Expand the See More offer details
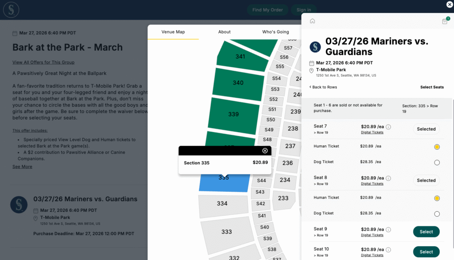The height and width of the screenshot is (260, 454). [22, 167]
